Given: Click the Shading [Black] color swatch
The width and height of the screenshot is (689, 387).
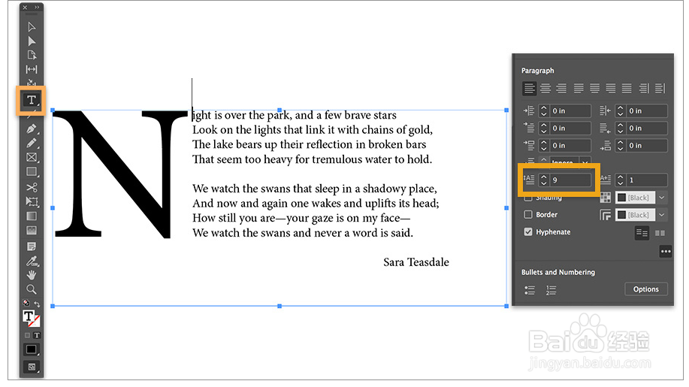Looking at the screenshot, I should point(635,198).
